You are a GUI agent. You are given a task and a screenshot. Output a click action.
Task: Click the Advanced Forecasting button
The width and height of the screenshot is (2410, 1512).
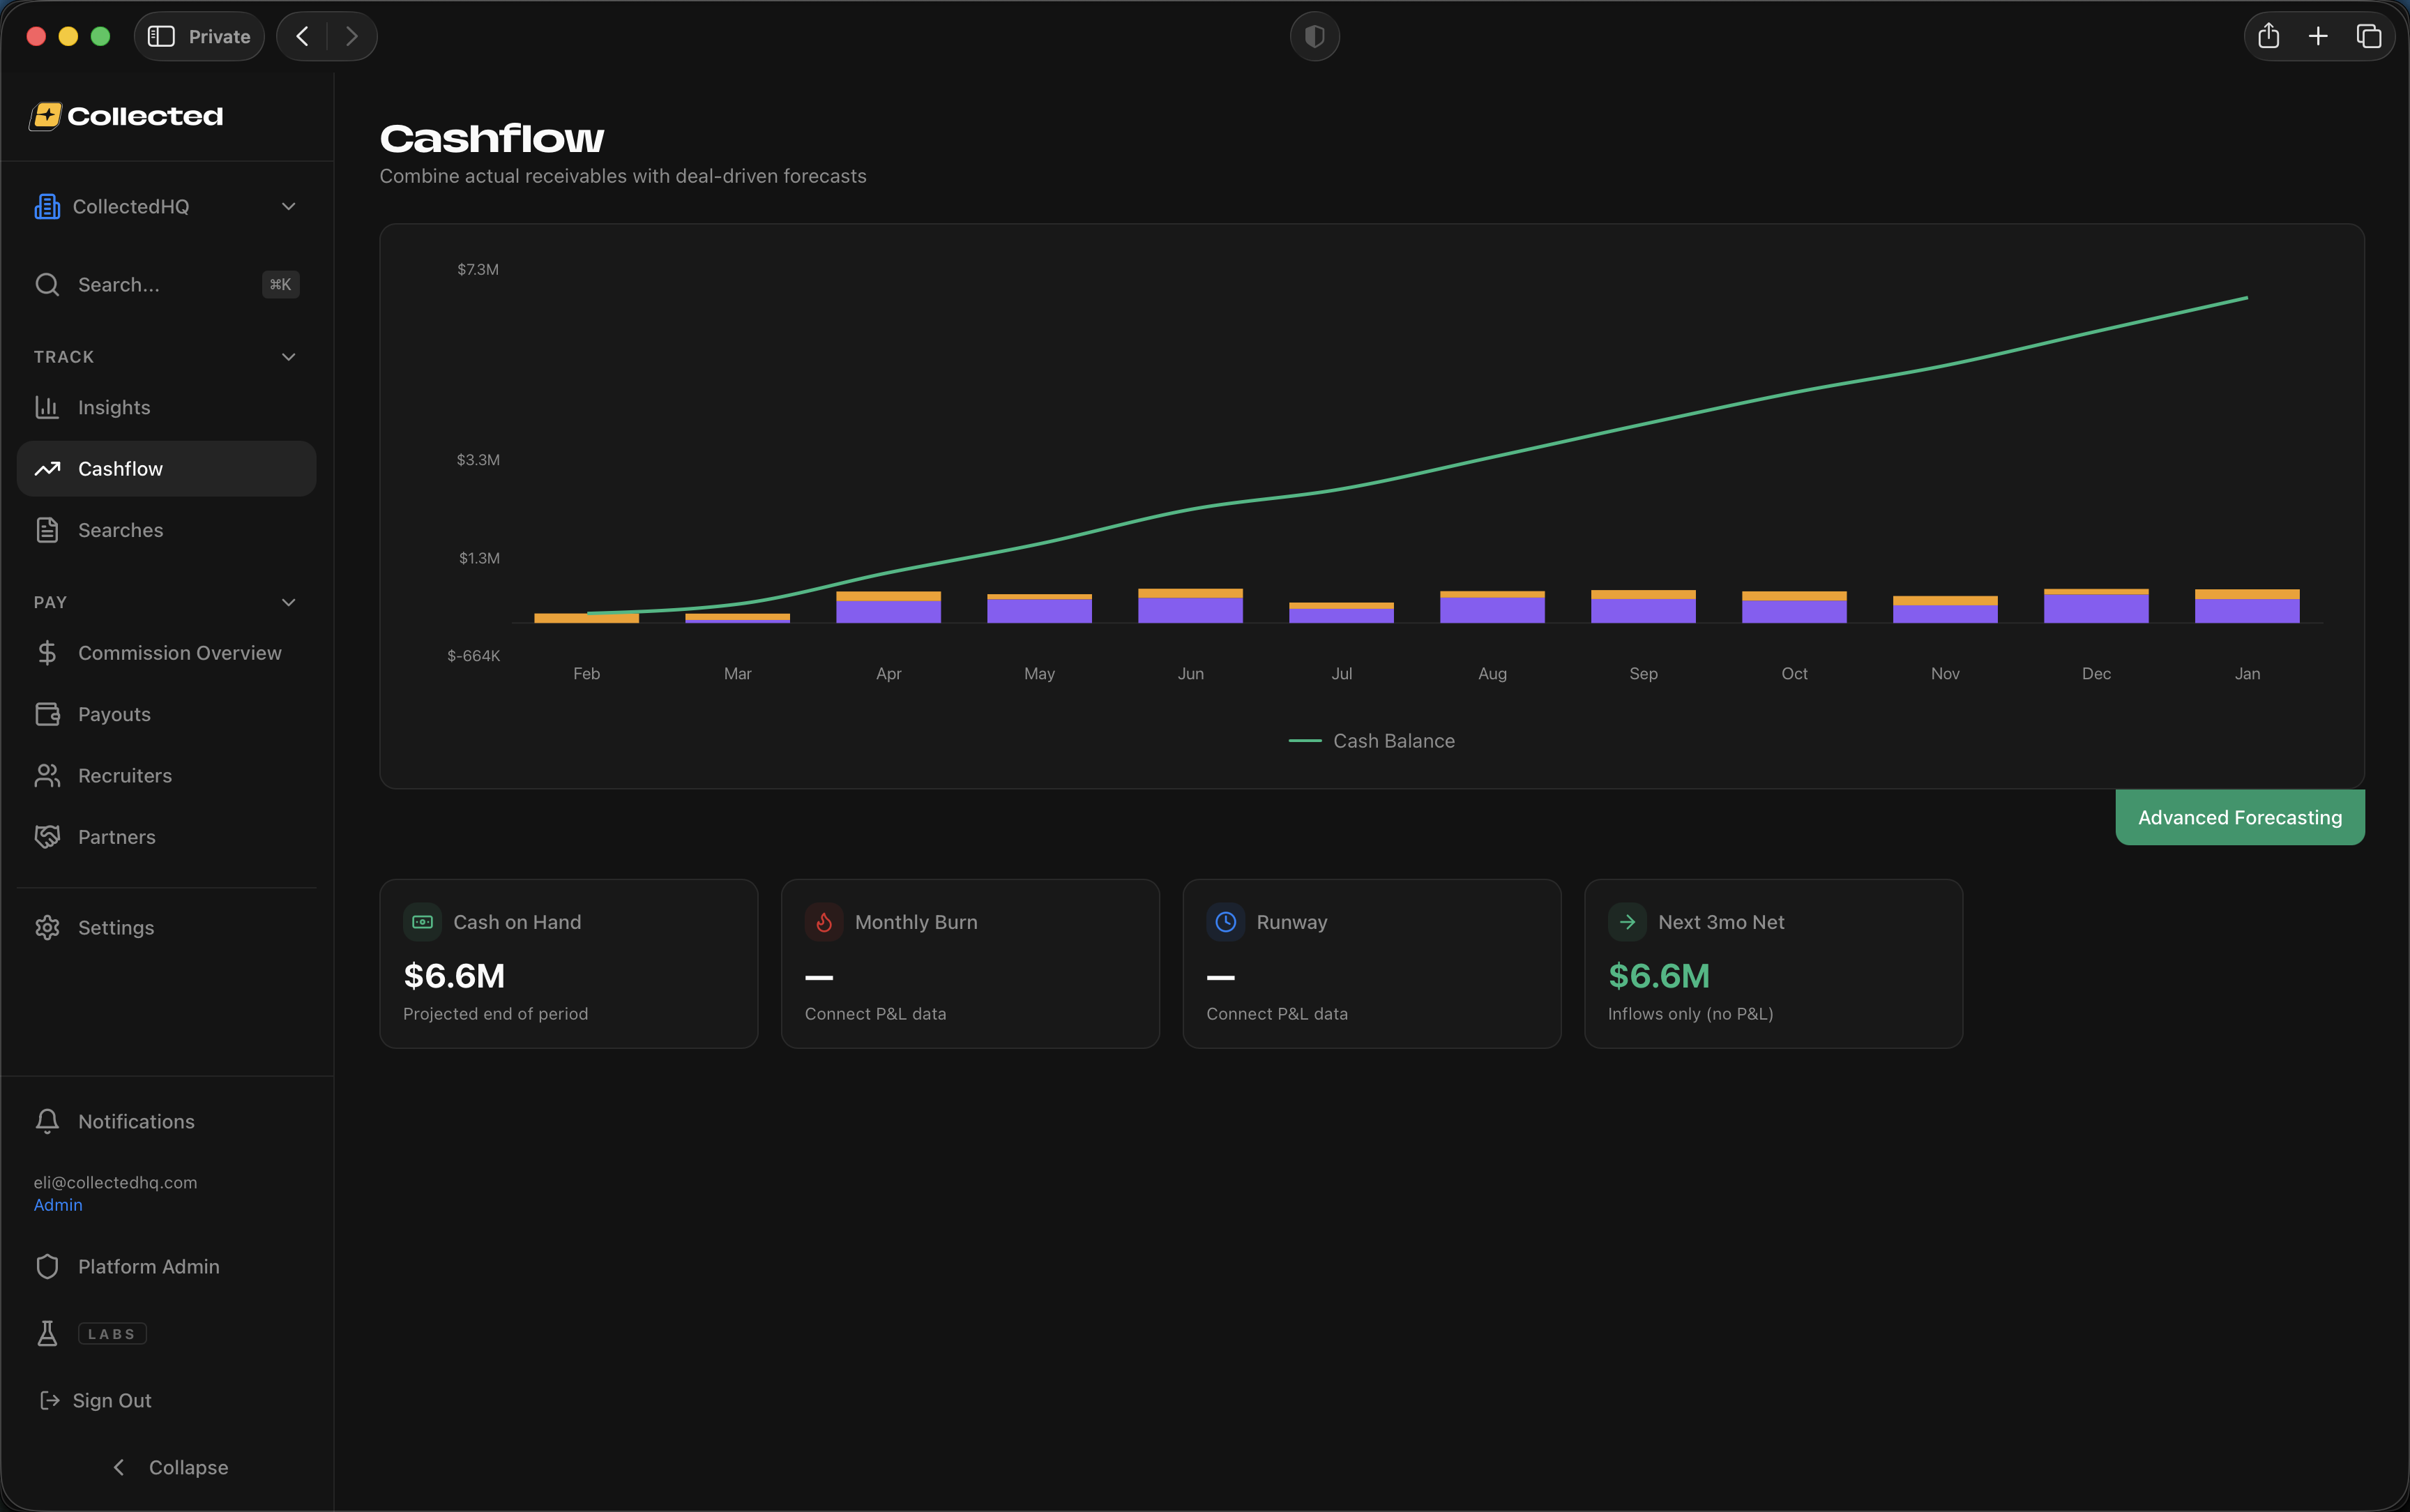(x=2239, y=817)
